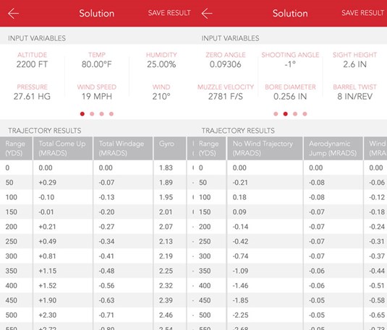Tap the MUZZLE VELOCITY value 2781 F/S
The width and height of the screenshot is (387, 330).
click(x=226, y=97)
